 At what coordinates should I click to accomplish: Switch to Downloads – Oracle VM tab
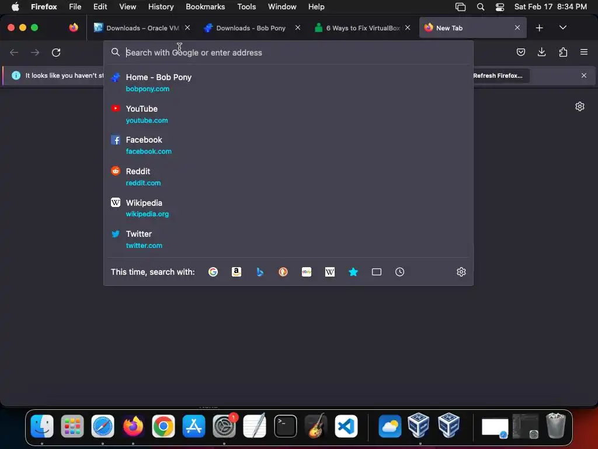142,28
